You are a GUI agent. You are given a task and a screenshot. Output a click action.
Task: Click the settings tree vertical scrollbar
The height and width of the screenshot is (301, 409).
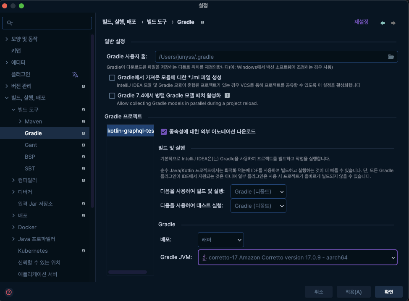pyautogui.click(x=92, y=121)
